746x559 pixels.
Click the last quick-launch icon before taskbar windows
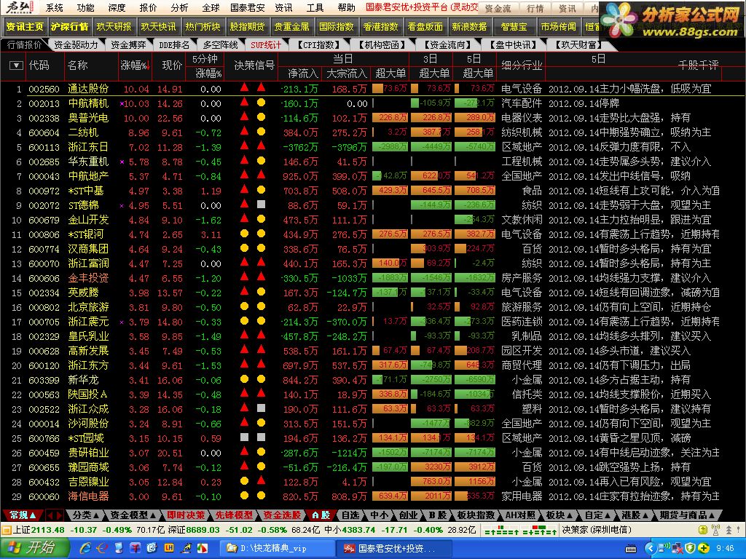pyautogui.click(x=203, y=548)
